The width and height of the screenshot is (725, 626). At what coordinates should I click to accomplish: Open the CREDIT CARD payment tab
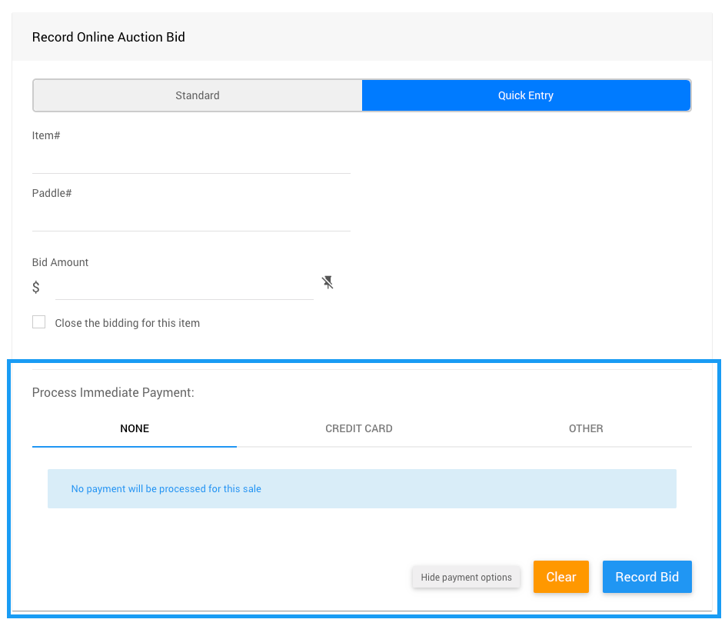(x=359, y=428)
